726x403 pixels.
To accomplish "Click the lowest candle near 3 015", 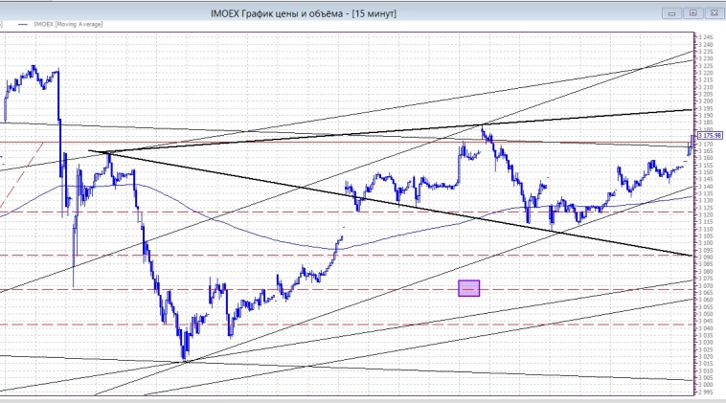I will coord(183,356).
